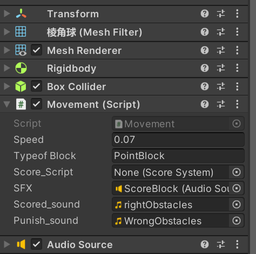
Task: Click the Rigidbody help icon
Action: pos(205,68)
